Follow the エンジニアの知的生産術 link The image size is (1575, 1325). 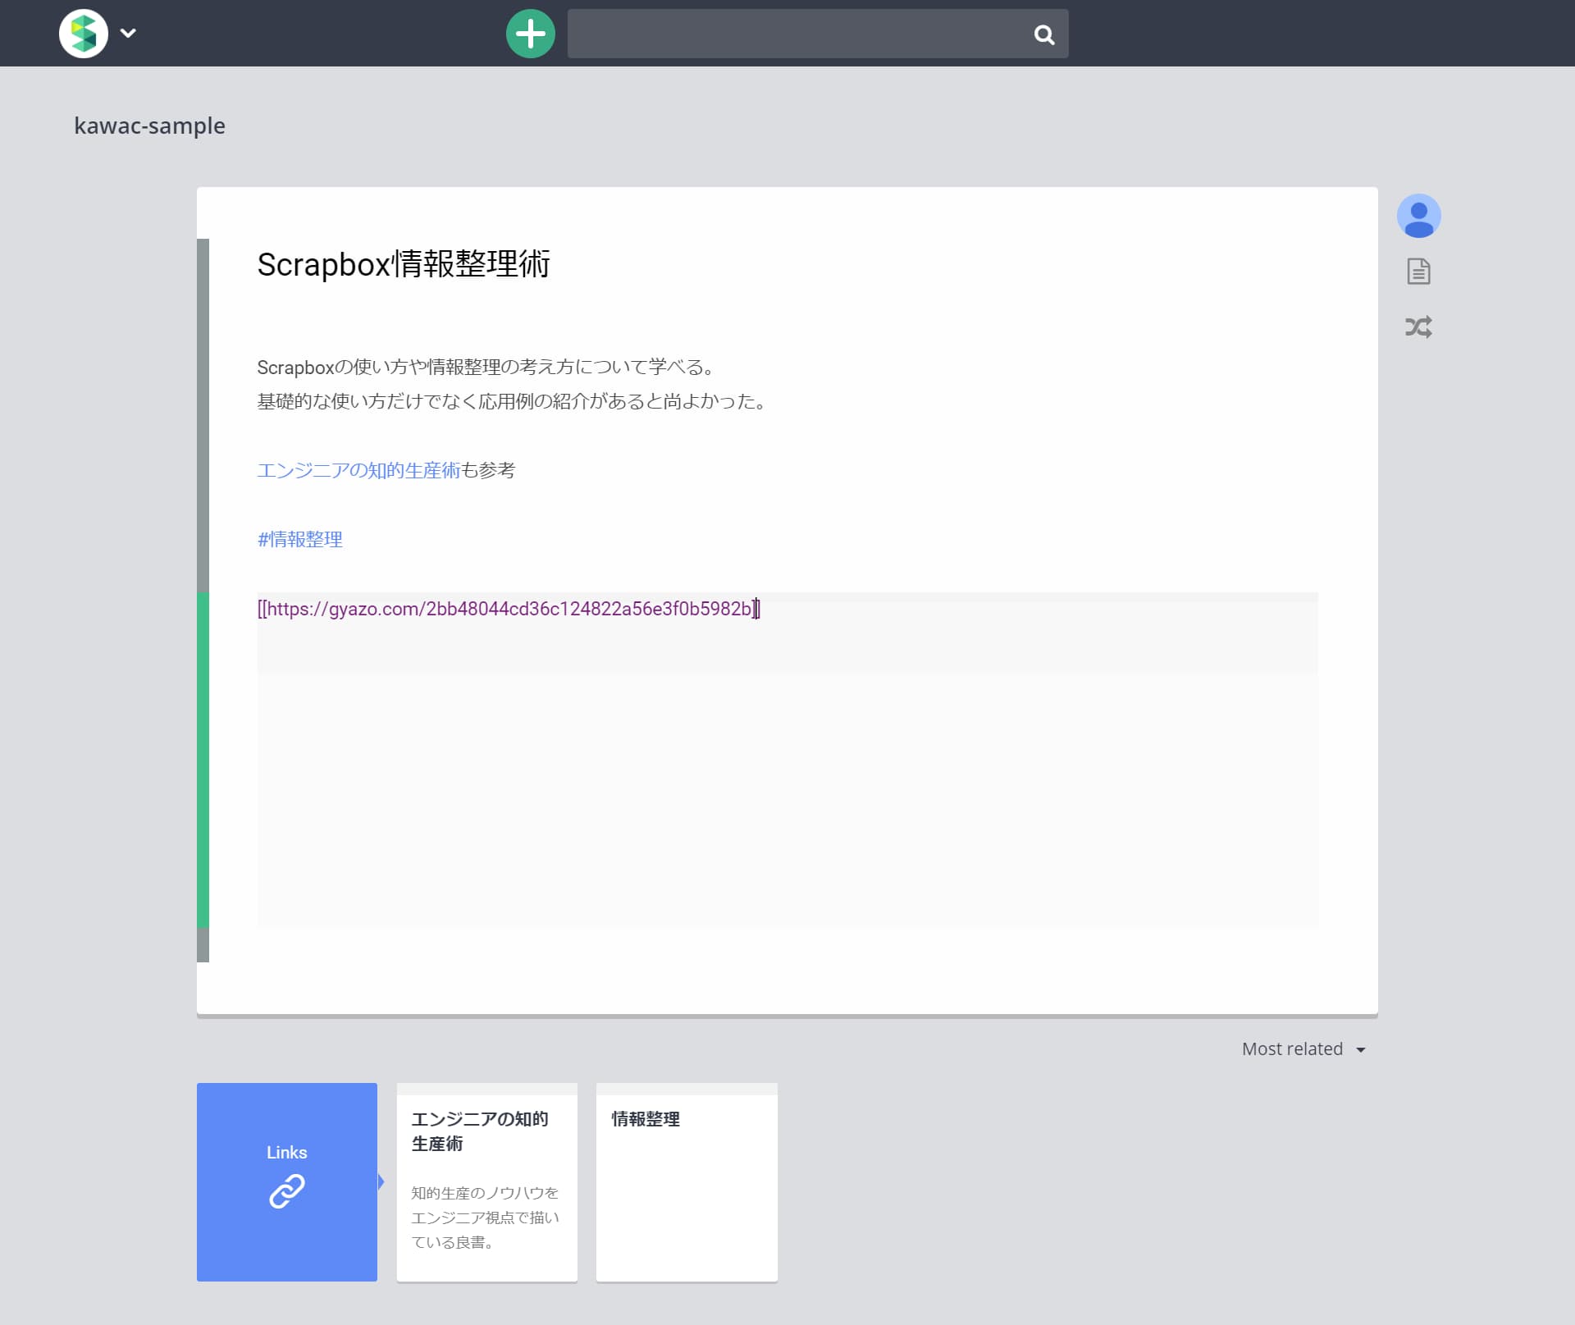358,470
